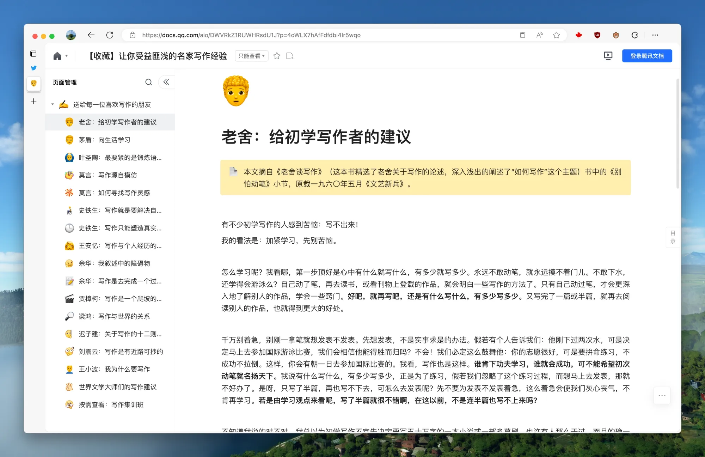Star this document using the toolbar star icon
Image resolution: width=705 pixels, height=457 pixels.
coord(277,56)
